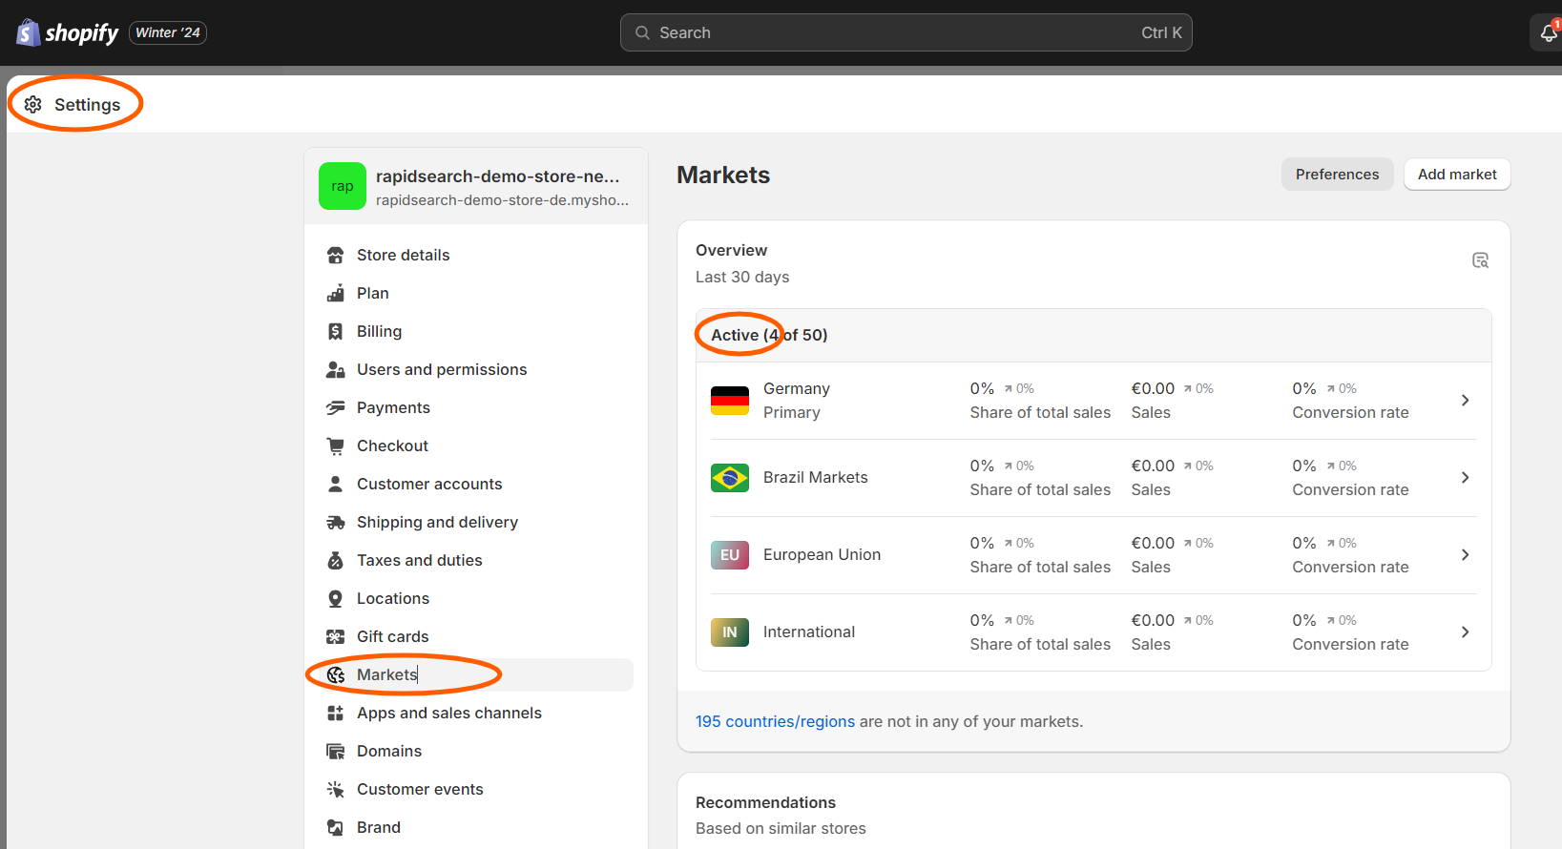Click the Domains icon
The height and width of the screenshot is (849, 1562).
tap(335, 751)
